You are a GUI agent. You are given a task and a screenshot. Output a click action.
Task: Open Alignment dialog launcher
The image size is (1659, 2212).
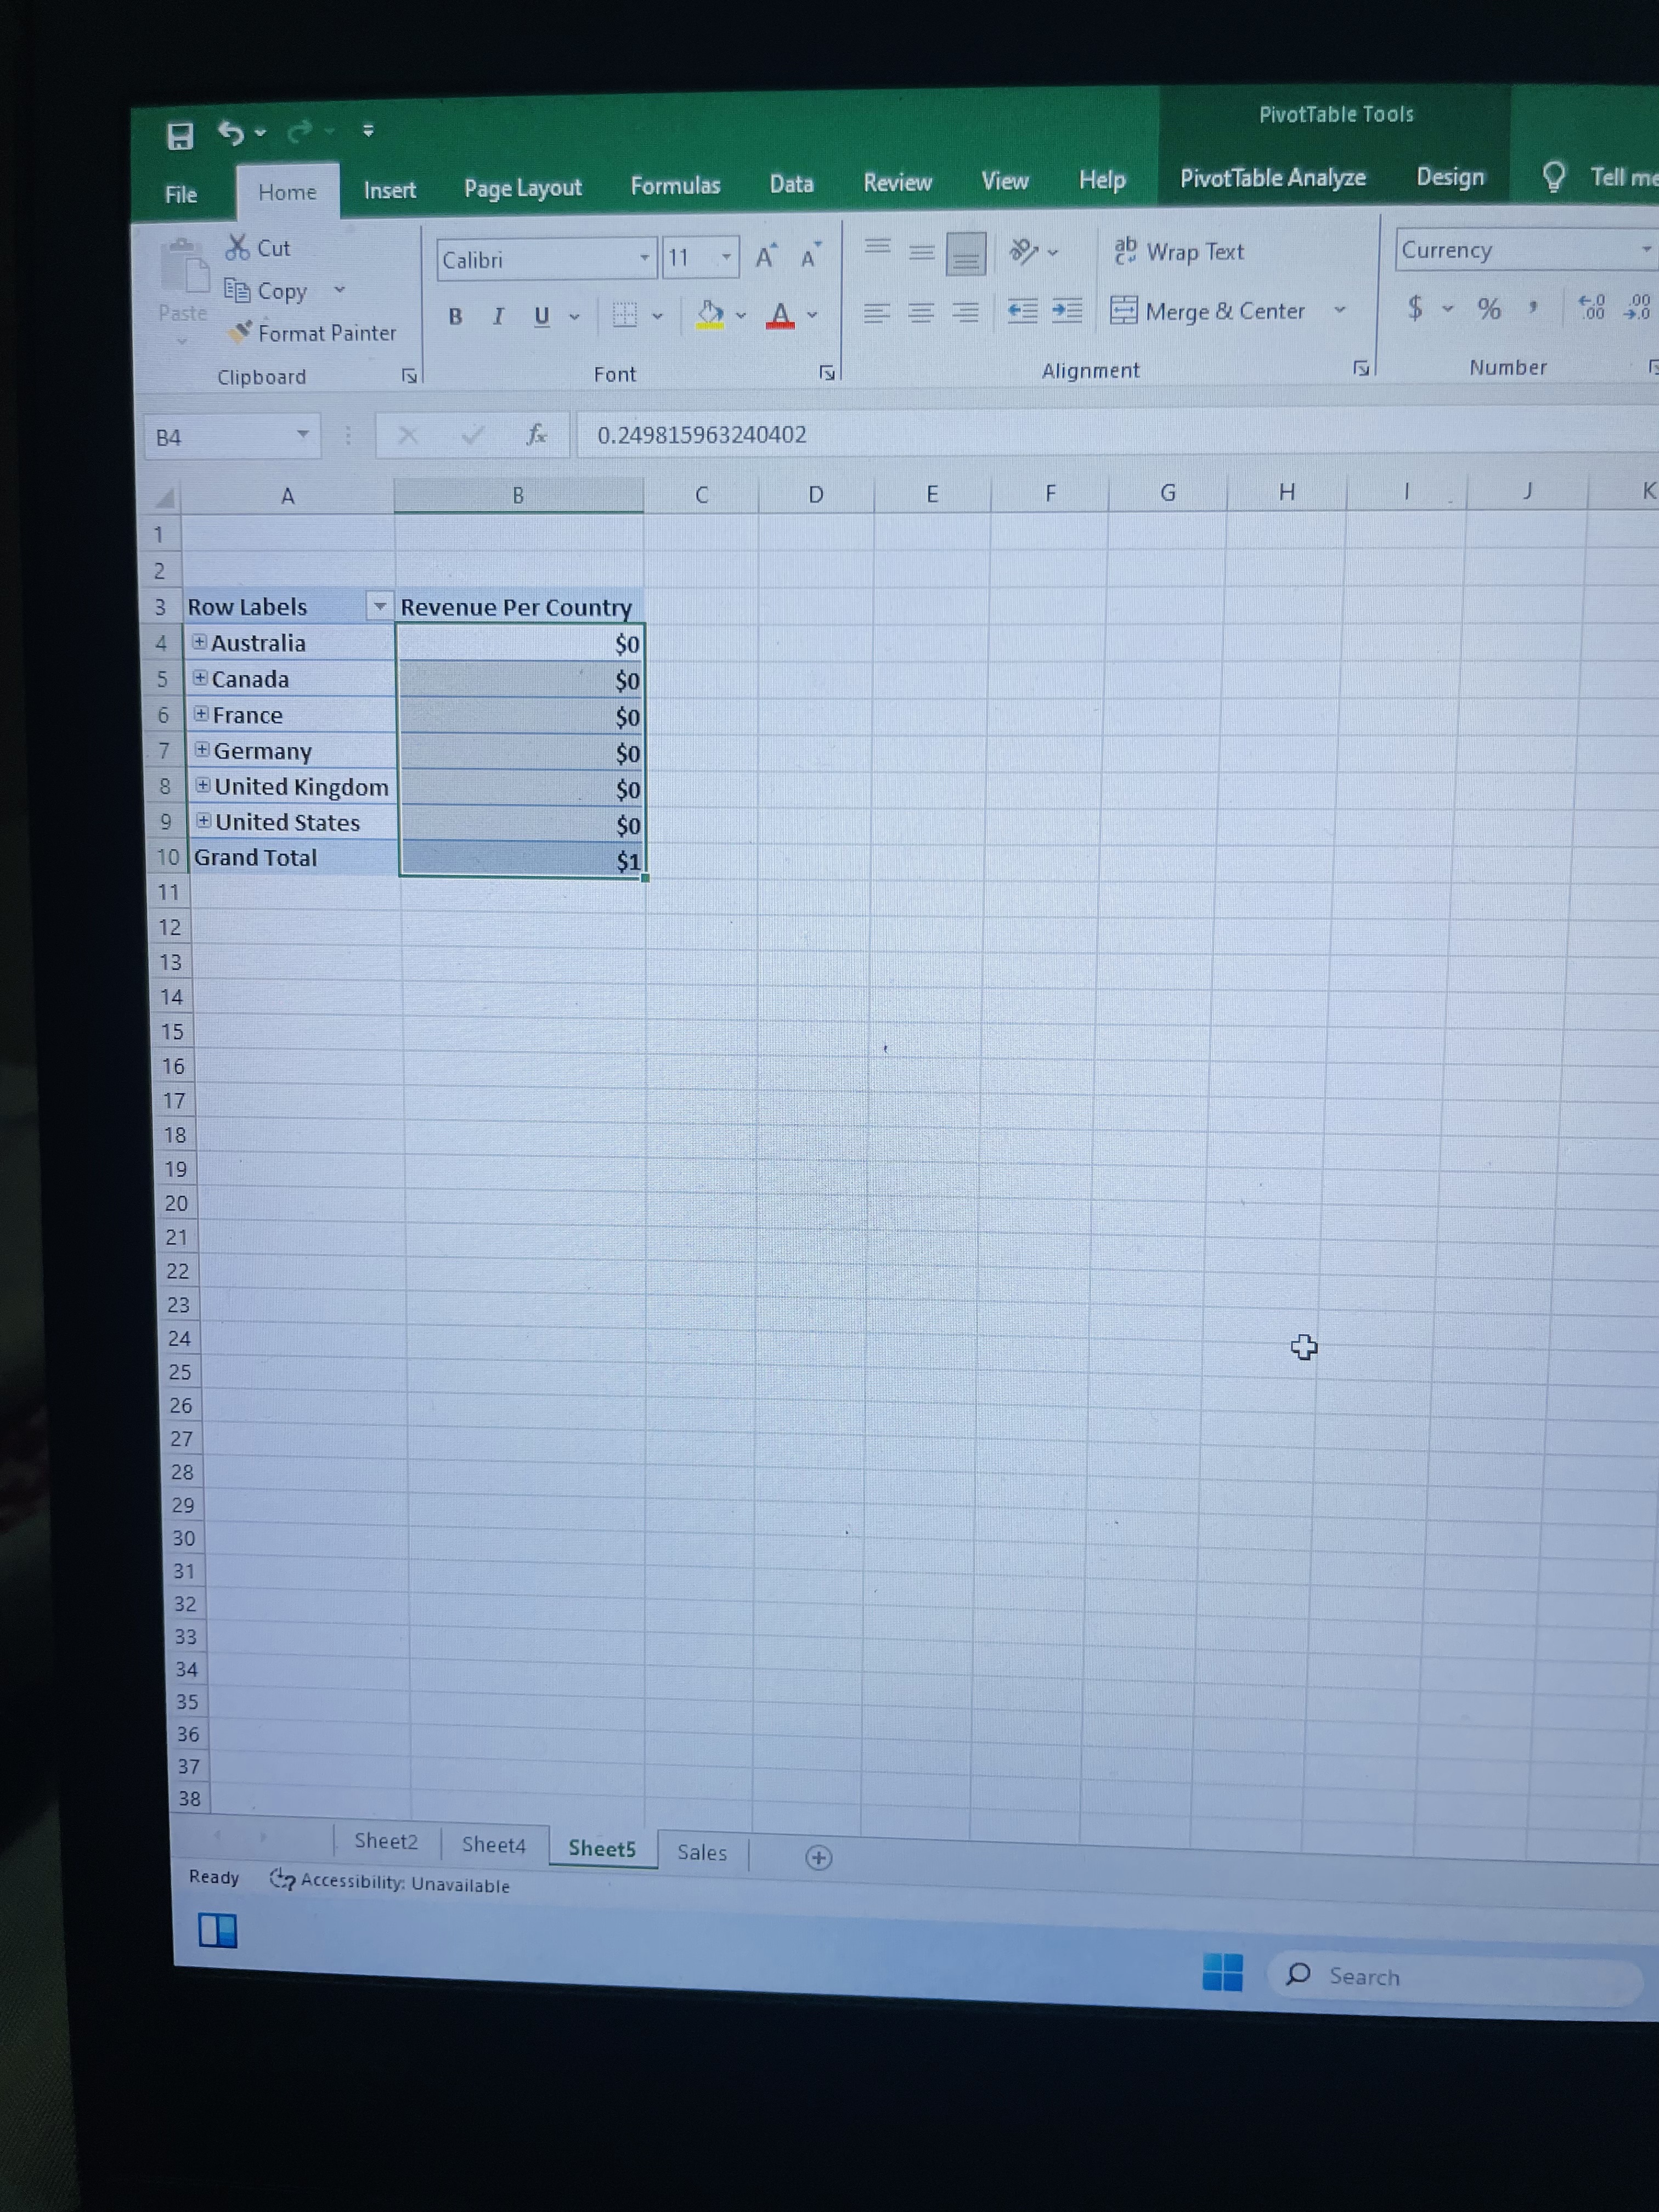[x=1361, y=368]
